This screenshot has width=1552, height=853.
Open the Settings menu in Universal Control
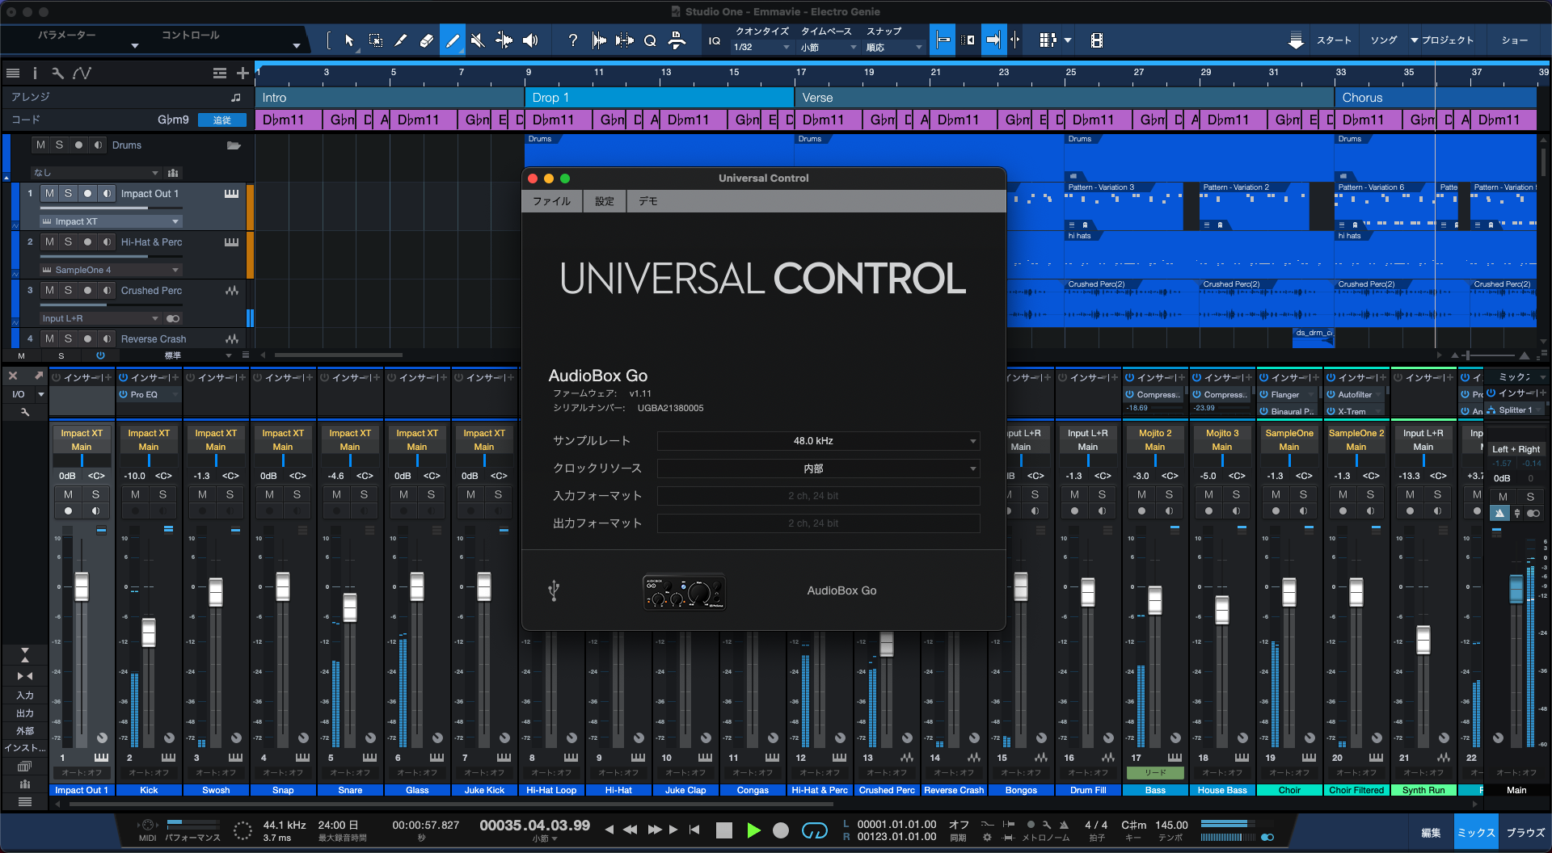click(x=605, y=202)
